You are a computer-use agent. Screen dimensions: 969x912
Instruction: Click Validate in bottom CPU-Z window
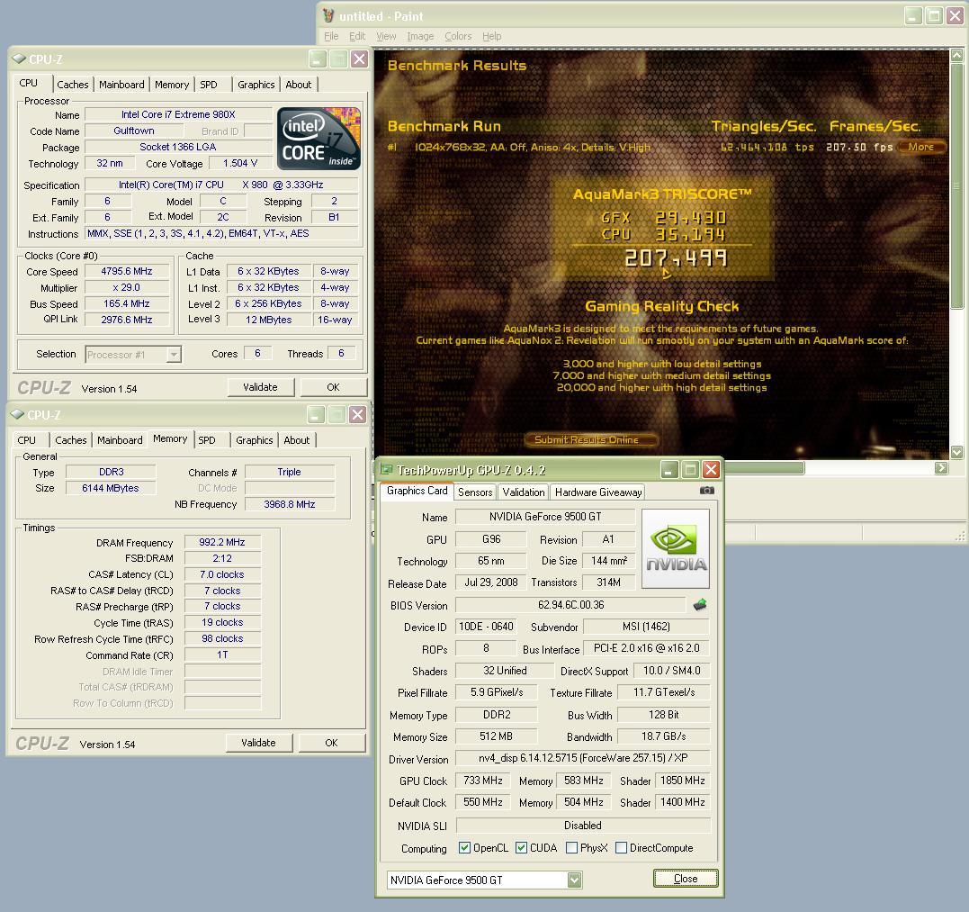coord(258,743)
